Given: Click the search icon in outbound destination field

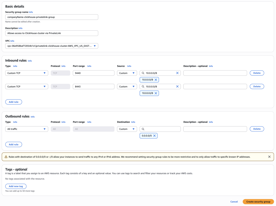Looking at the screenshot, I should tap(143, 129).
